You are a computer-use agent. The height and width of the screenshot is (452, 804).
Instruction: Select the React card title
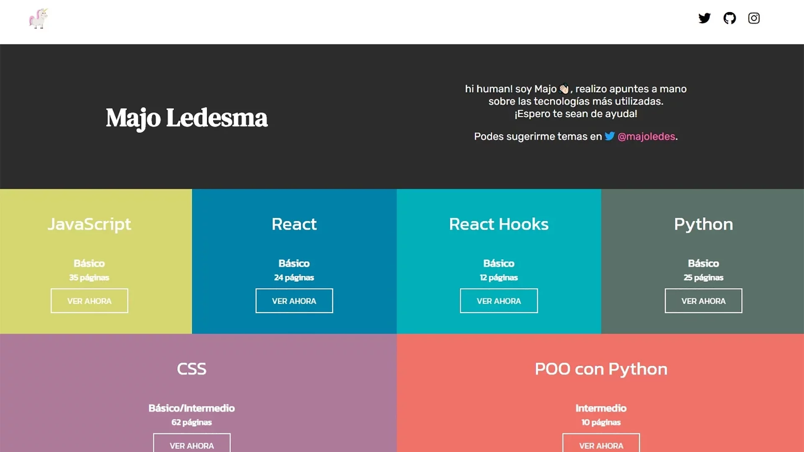[x=294, y=224]
